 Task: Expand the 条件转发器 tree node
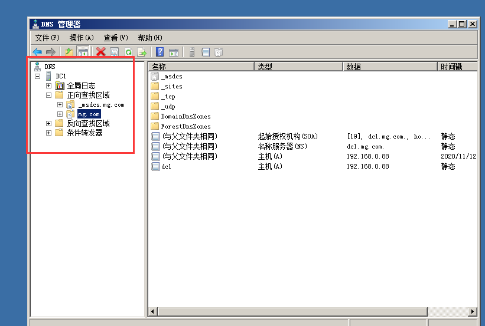(48, 133)
